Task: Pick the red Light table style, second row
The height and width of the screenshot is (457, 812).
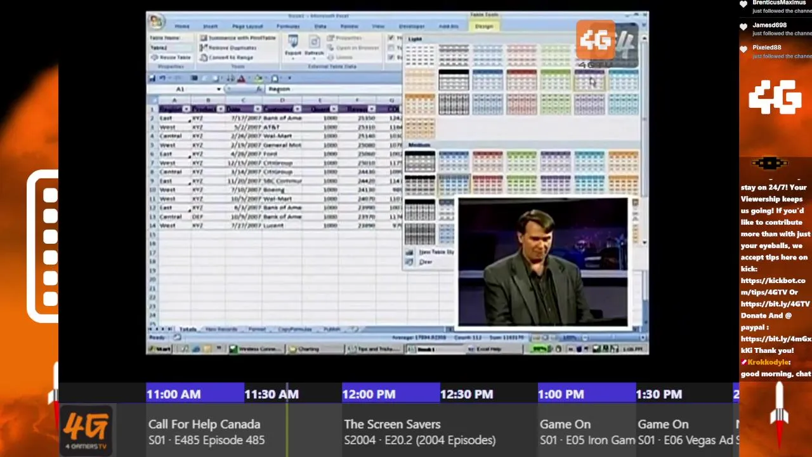Action: point(521,81)
